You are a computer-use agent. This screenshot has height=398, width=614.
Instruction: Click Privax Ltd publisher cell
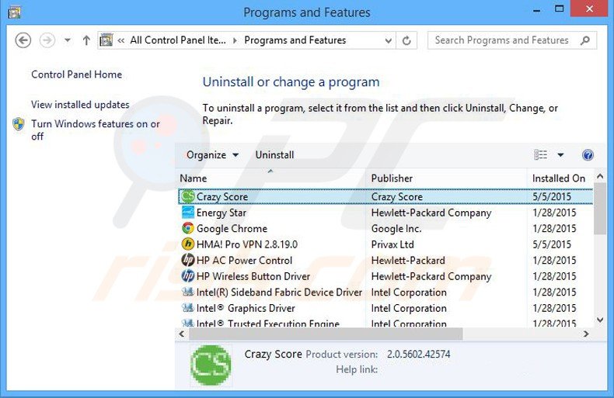[392, 244]
